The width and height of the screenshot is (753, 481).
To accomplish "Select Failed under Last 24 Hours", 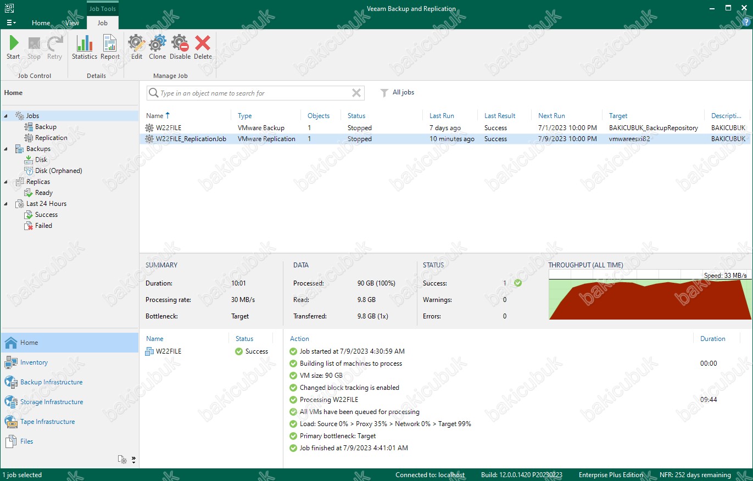I will coord(43,226).
